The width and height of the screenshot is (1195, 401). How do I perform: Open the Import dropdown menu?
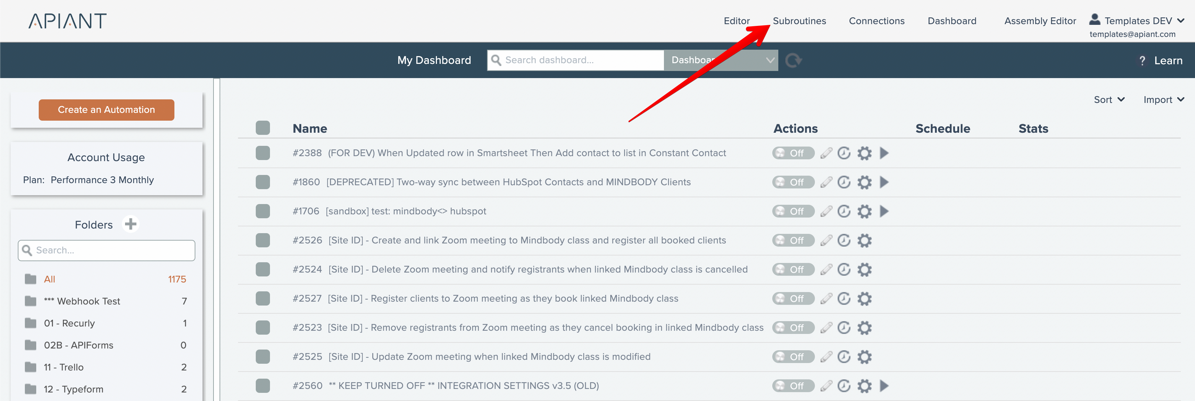click(1163, 100)
